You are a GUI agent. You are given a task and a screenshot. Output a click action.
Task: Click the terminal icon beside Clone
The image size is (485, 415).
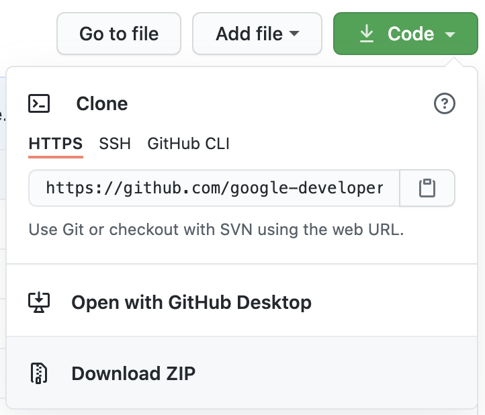tap(39, 103)
